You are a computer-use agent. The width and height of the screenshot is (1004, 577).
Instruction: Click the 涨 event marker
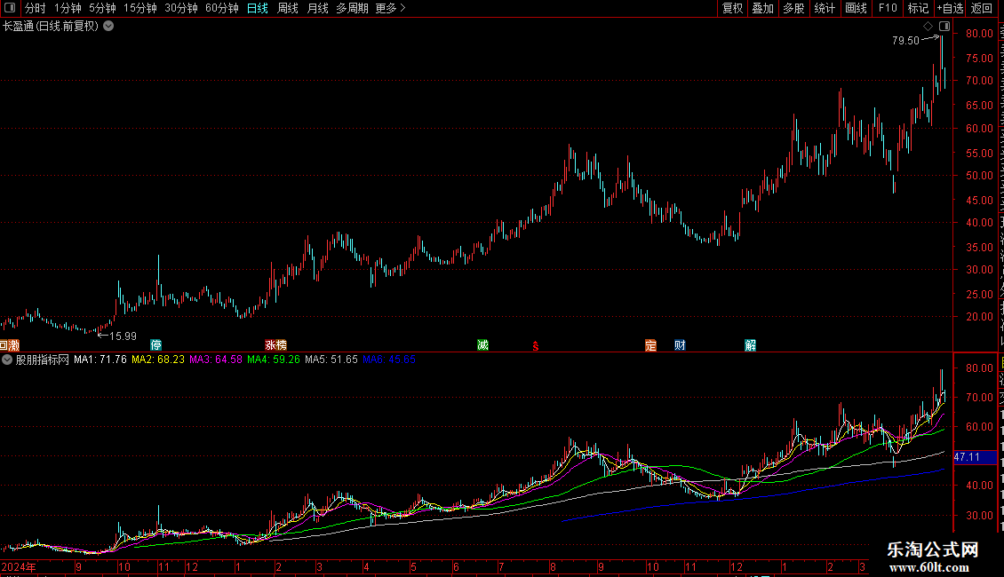(270, 345)
